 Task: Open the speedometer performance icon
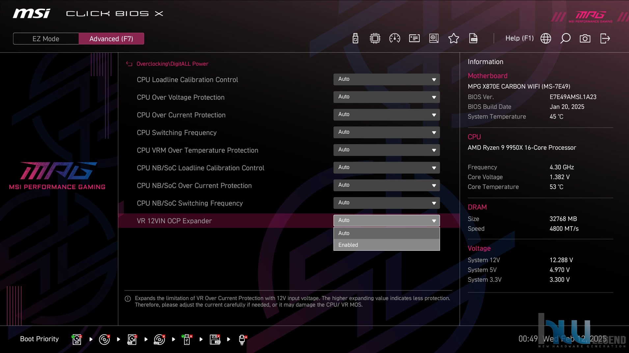pyautogui.click(x=395, y=38)
